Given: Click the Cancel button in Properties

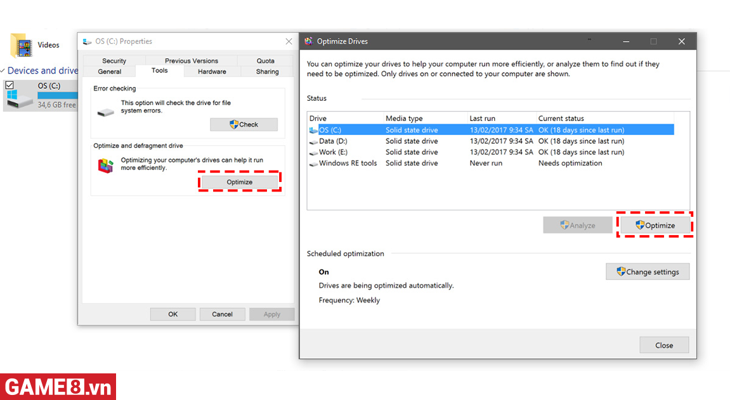Looking at the screenshot, I should [222, 314].
